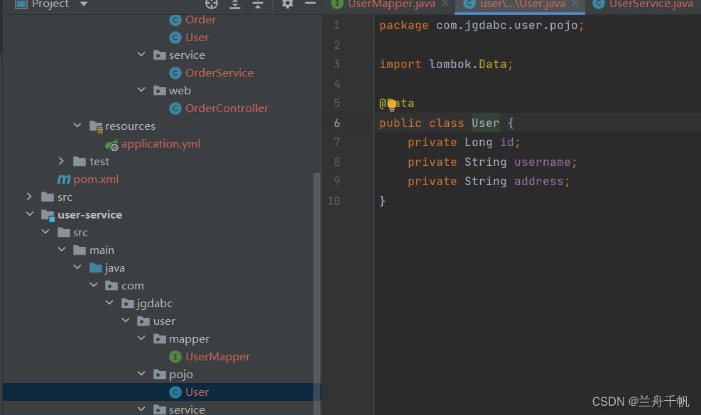Click the Spring icon of application.yml
701x415 pixels.
(x=112, y=145)
